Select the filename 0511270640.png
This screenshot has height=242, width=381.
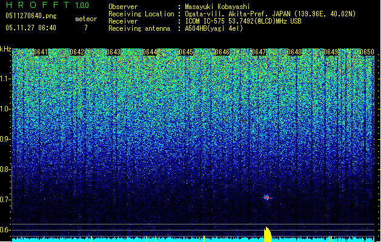[x=31, y=16]
